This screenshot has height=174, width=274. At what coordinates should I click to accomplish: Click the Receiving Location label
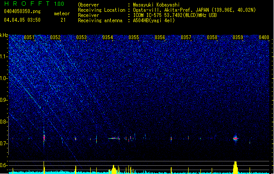(101, 10)
